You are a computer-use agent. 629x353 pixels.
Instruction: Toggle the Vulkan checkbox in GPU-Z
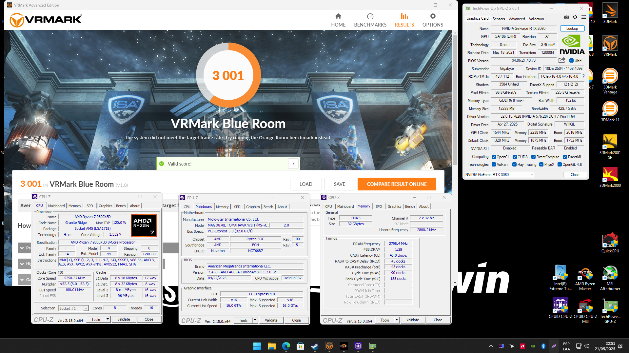click(x=494, y=165)
